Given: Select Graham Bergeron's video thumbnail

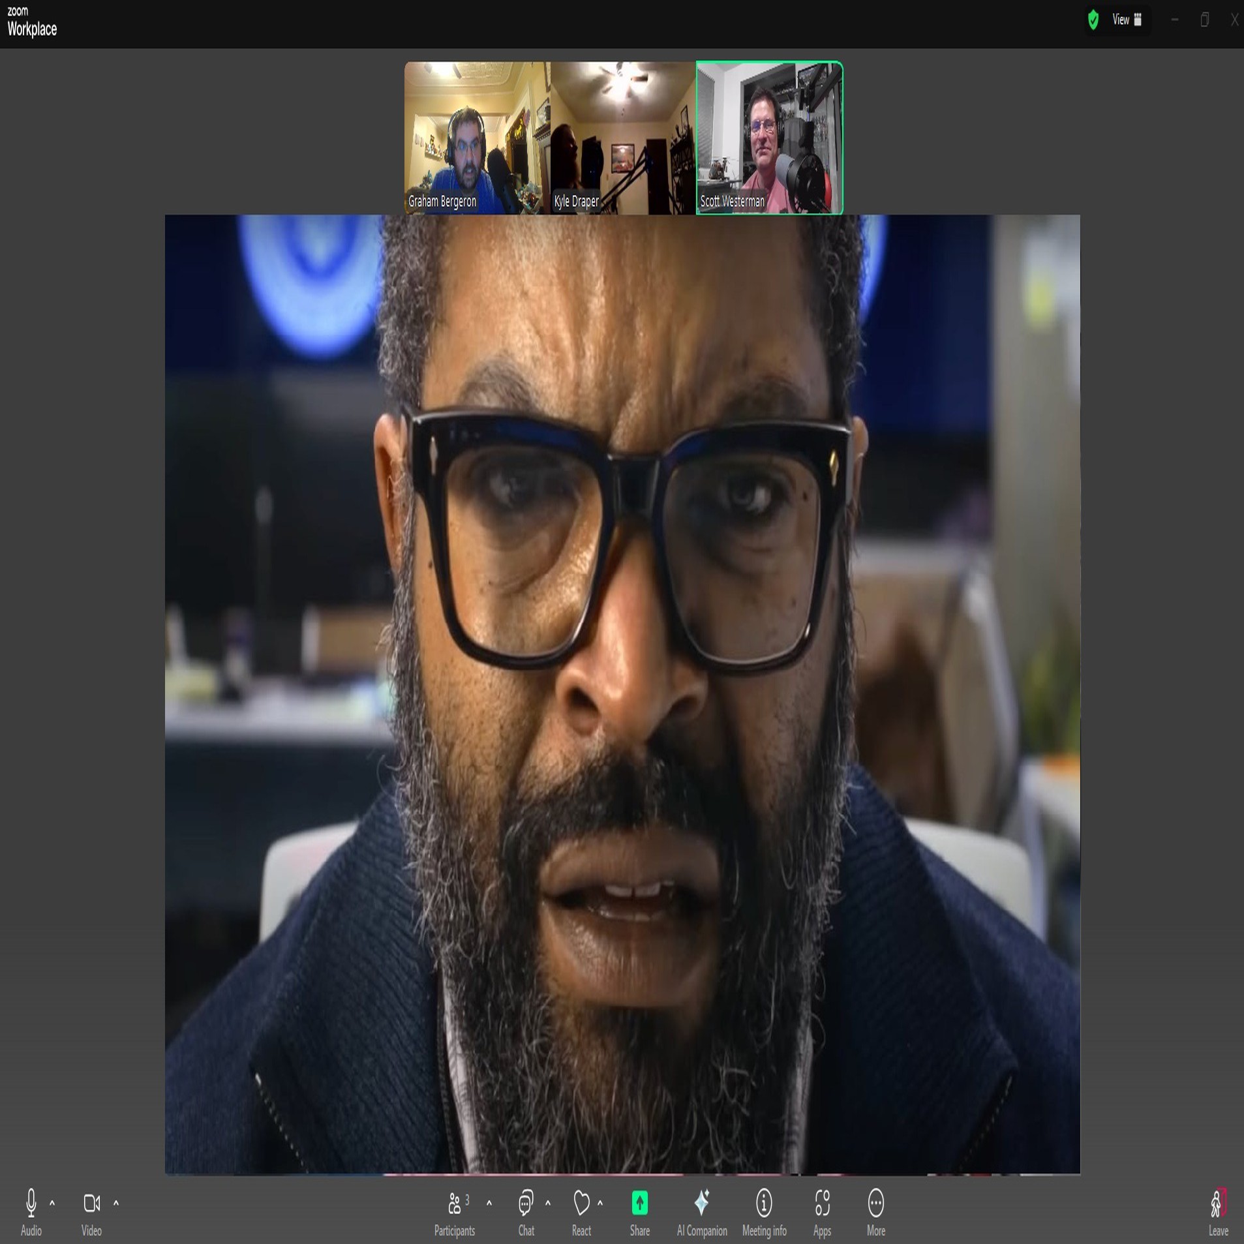Looking at the screenshot, I should 477,138.
